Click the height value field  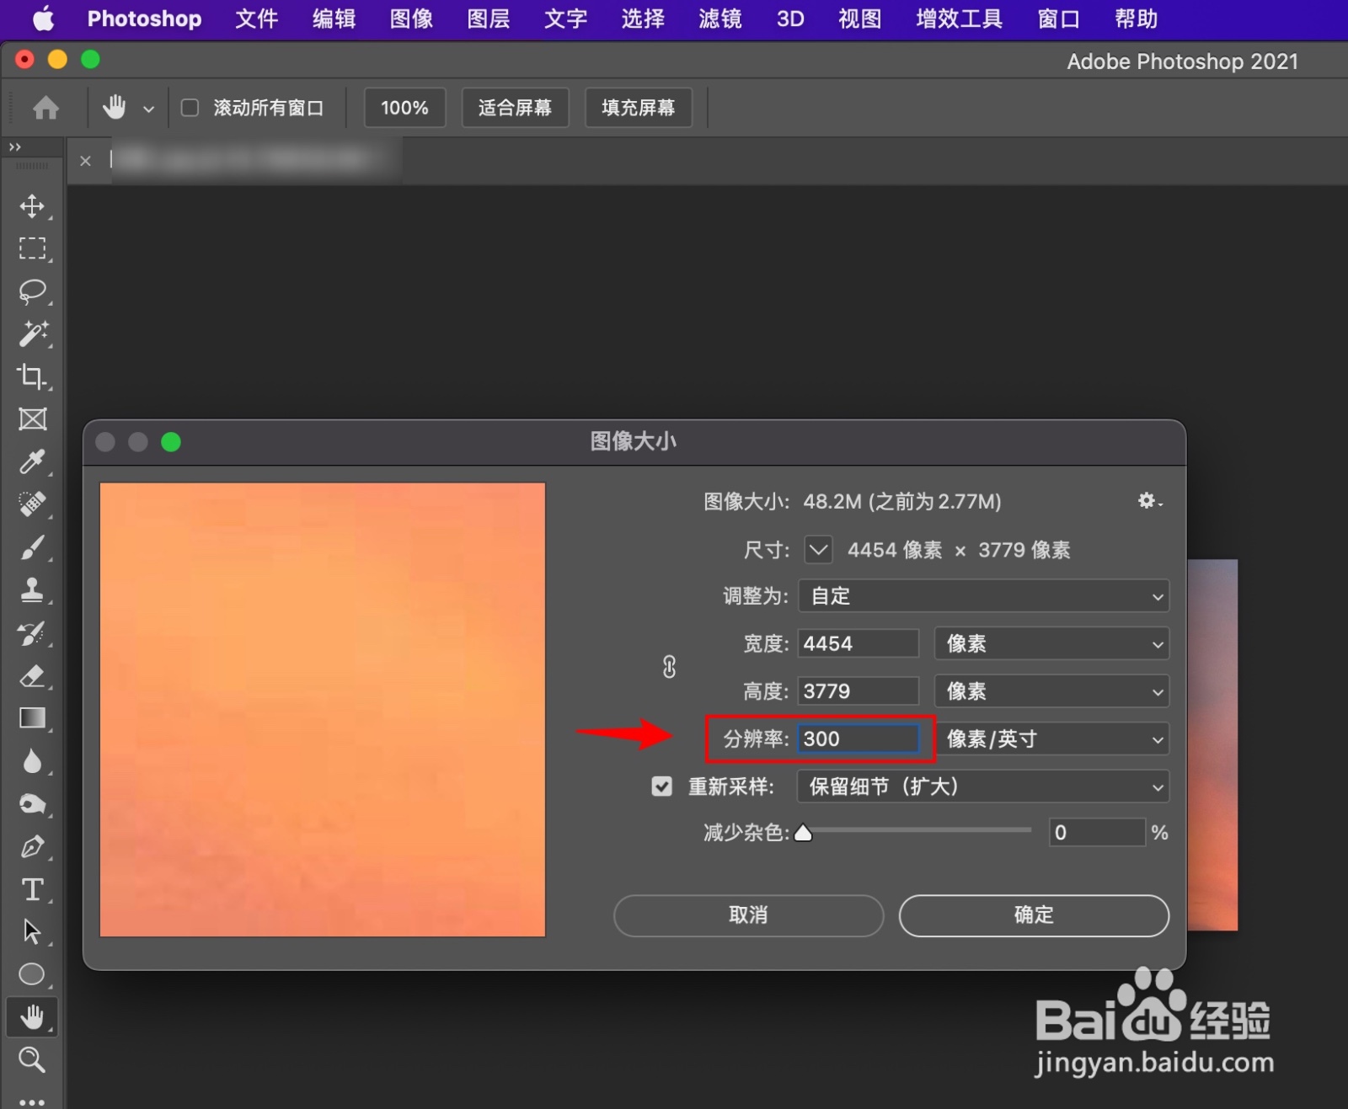pyautogui.click(x=858, y=691)
